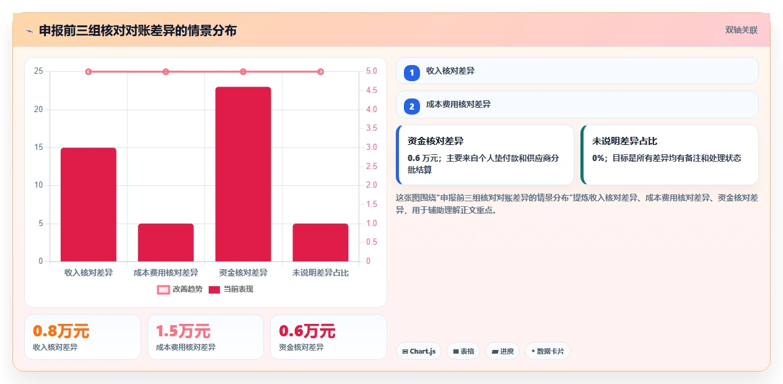The height and width of the screenshot is (384, 783).
Task: Click the 双轴关联 label in header
Action: pos(741,30)
